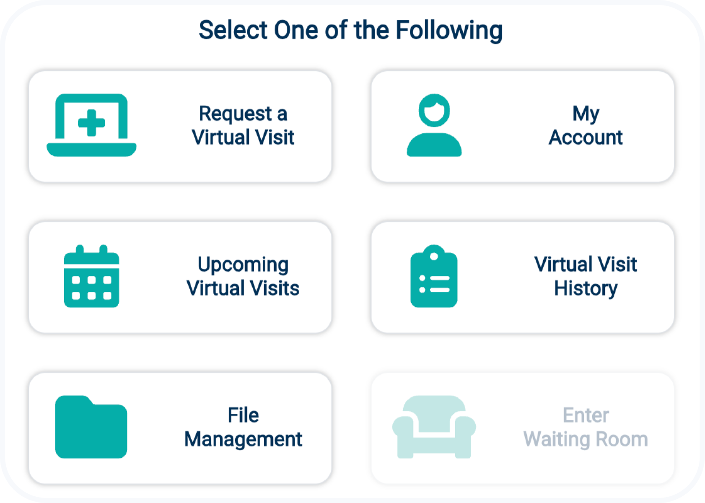Click the clipboard checklist icon
The image size is (705, 503).
[434, 276]
